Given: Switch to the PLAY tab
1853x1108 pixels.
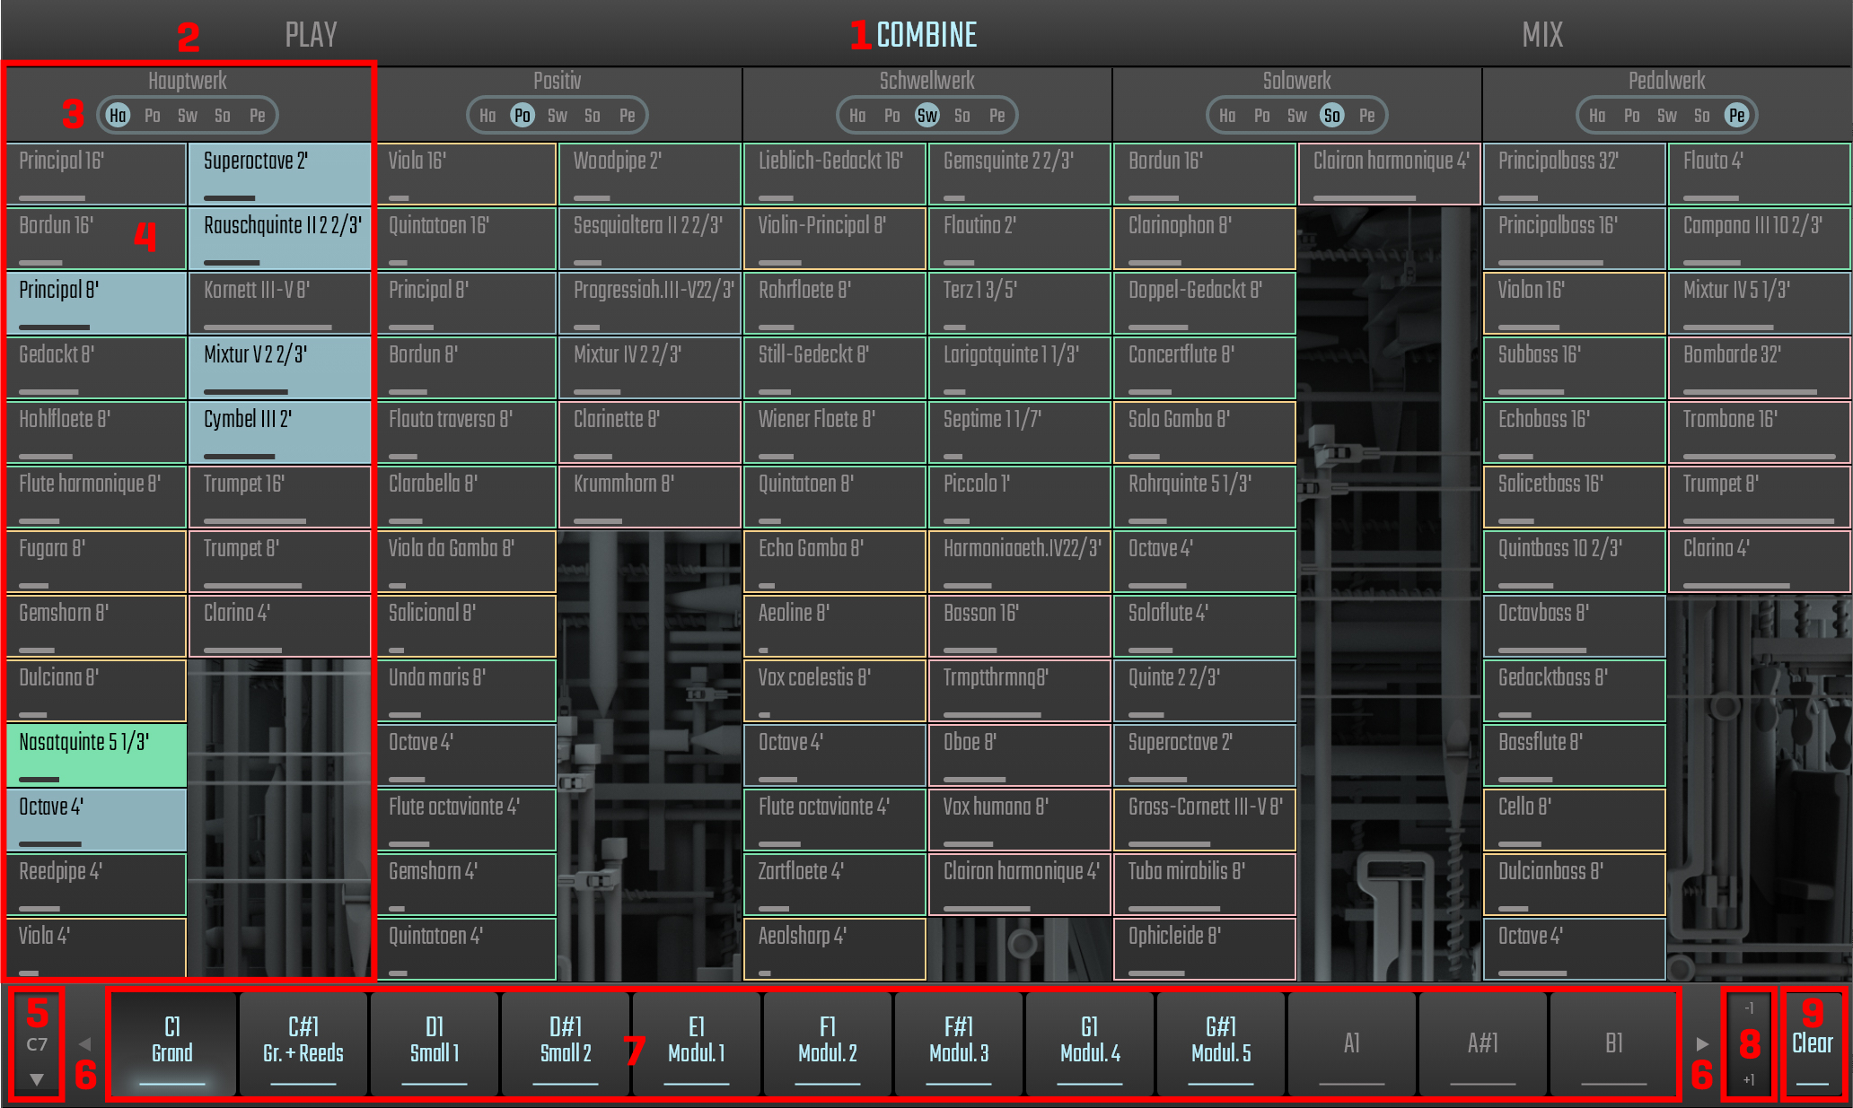Looking at the screenshot, I should point(311,35).
